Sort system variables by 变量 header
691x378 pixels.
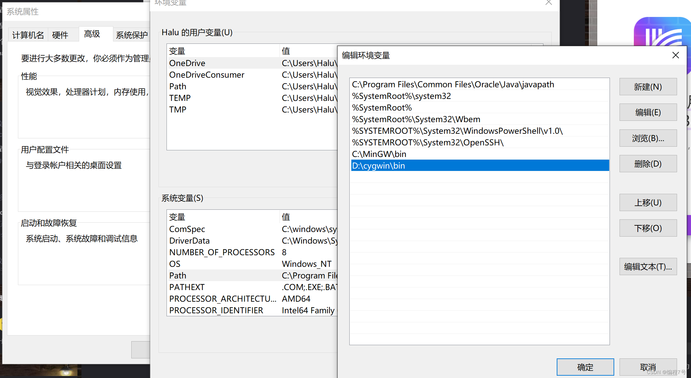coord(223,217)
